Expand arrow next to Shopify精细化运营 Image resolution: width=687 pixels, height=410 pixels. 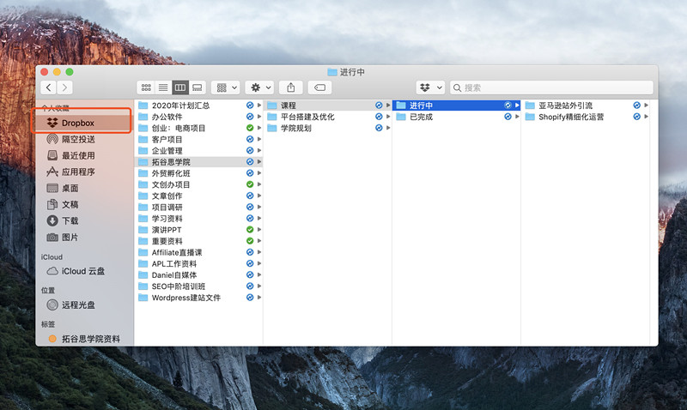647,117
